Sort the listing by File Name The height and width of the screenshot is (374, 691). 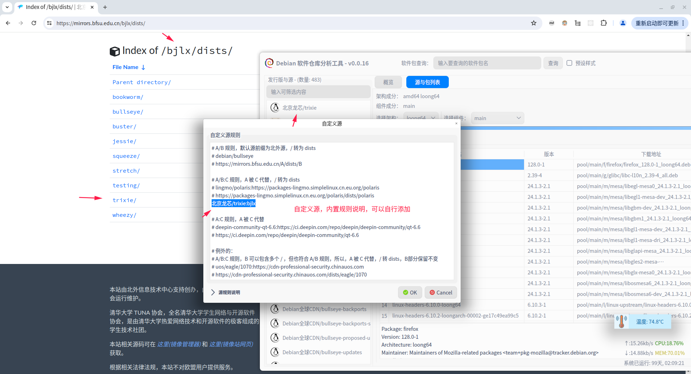[129, 67]
